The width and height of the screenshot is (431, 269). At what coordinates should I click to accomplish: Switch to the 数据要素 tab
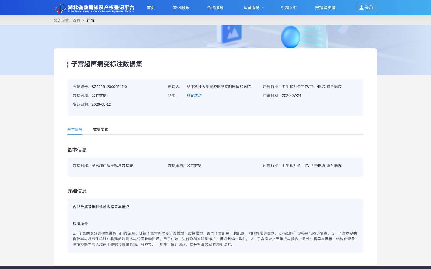[x=101, y=129]
